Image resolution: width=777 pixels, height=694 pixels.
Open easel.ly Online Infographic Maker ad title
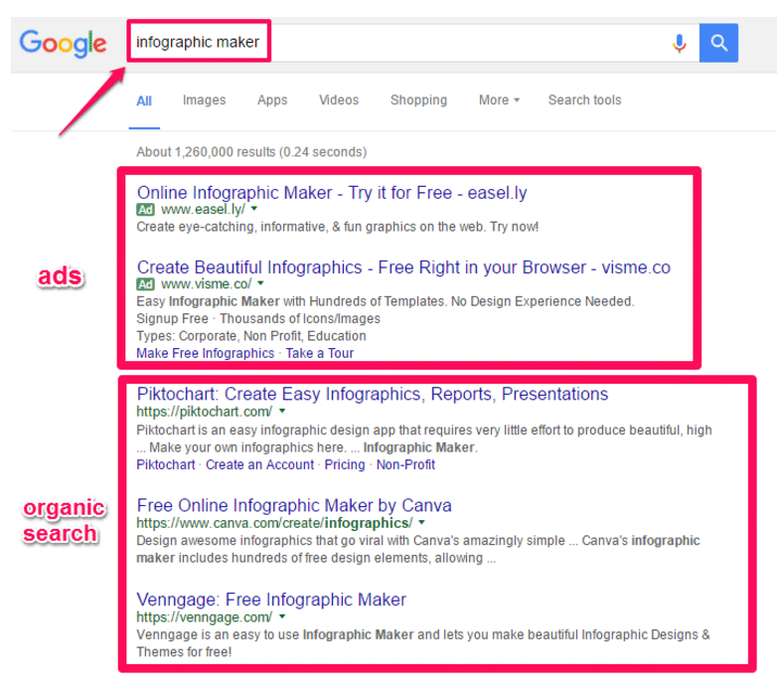point(332,192)
